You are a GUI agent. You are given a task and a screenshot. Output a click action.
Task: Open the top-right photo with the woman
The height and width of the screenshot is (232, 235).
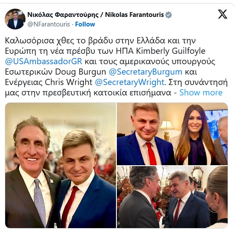tap(172, 134)
